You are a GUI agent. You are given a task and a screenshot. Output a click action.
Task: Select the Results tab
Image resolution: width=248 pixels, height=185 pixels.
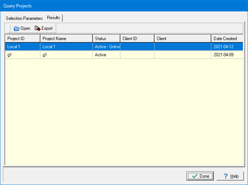pos(54,18)
